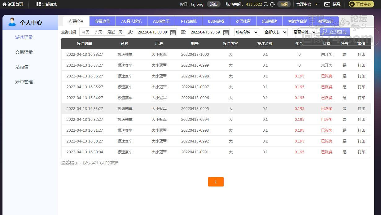Click the search magnifier icon in 立即查询
This screenshot has height=215, width=381.
coord(325,32)
